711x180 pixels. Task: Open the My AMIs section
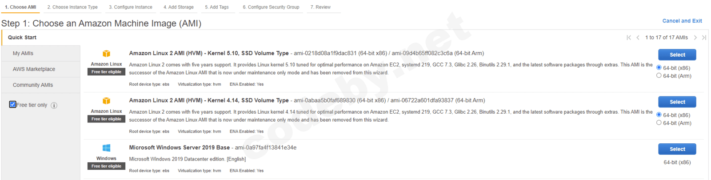[x=23, y=53]
